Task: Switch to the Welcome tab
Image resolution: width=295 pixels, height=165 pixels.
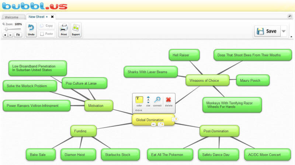Action: pos(12,17)
